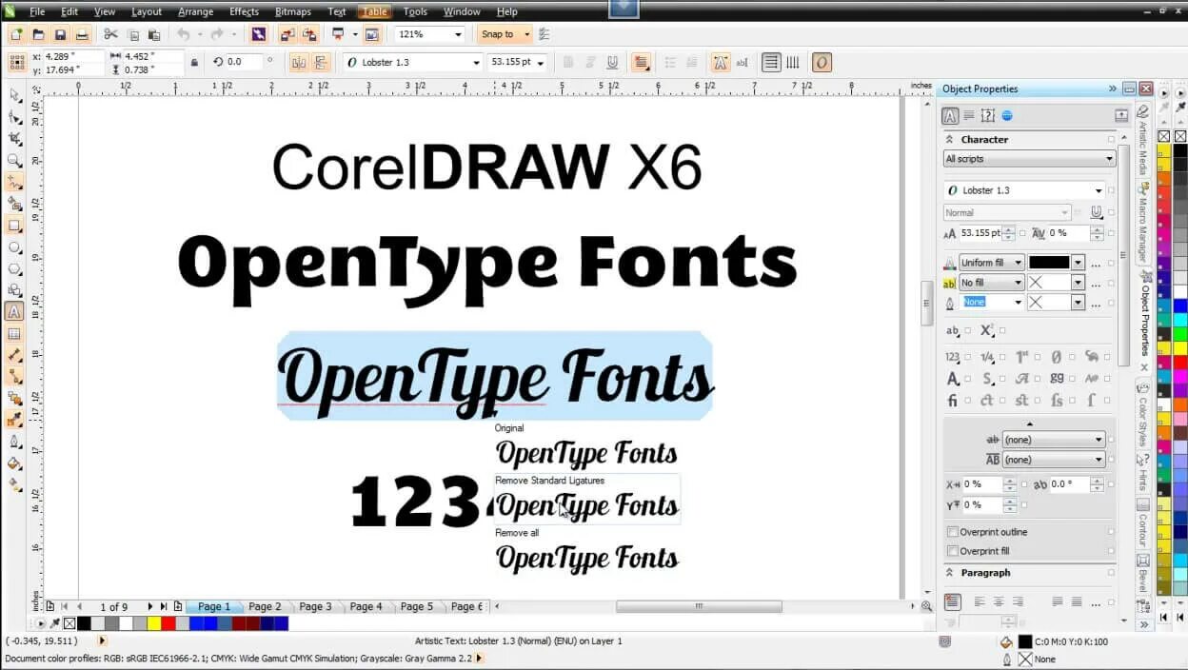Enable the Overprint outline checkbox
1188x670 pixels.
[953, 532]
